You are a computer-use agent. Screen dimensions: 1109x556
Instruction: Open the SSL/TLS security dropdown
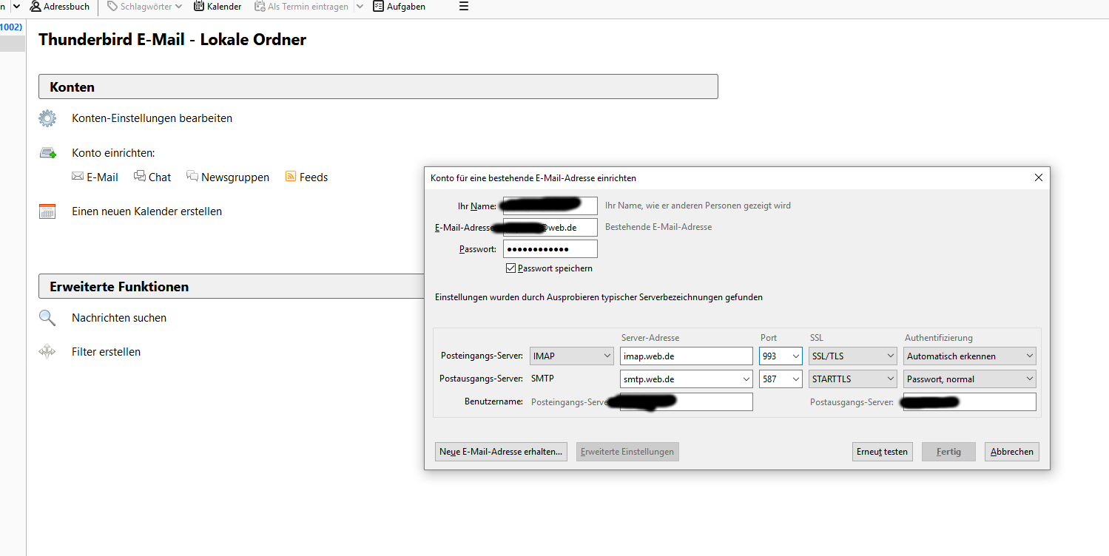tap(853, 356)
